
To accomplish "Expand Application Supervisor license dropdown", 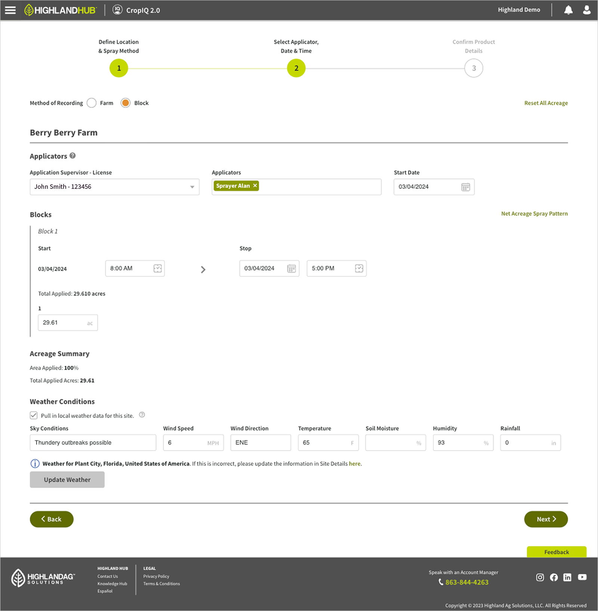I will pyautogui.click(x=192, y=187).
